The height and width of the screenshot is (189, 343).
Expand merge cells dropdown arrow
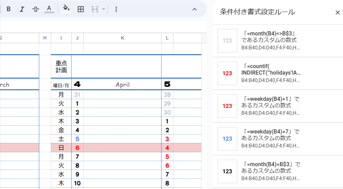(x=103, y=9)
